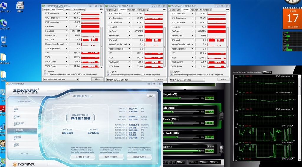Expand Video Engine Load dropdown in middle GPU-Z
Screen dimensions: 302x167
(130, 49)
